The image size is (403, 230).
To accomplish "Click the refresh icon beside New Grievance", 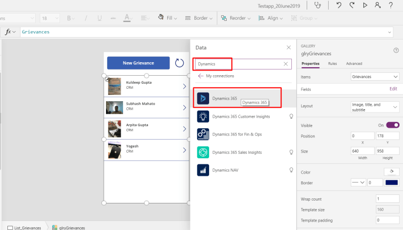I will tap(180, 63).
